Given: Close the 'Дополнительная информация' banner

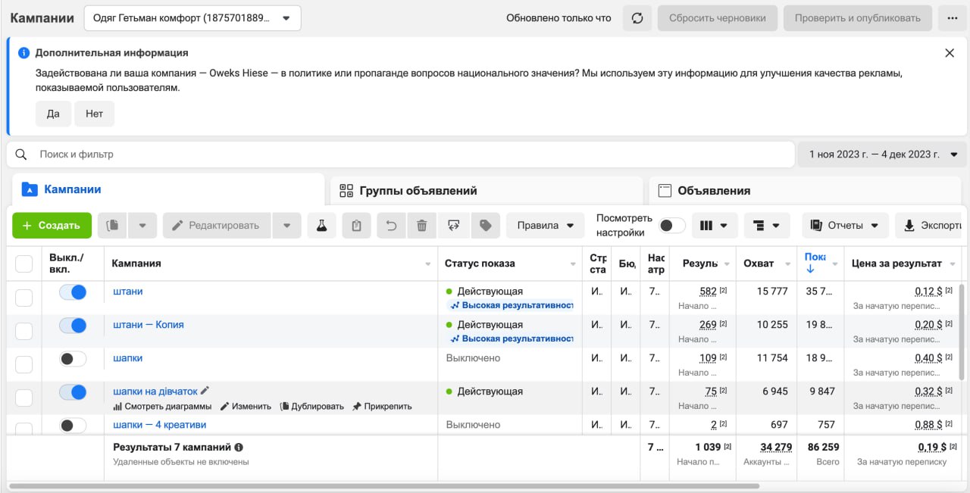Looking at the screenshot, I should (x=950, y=53).
